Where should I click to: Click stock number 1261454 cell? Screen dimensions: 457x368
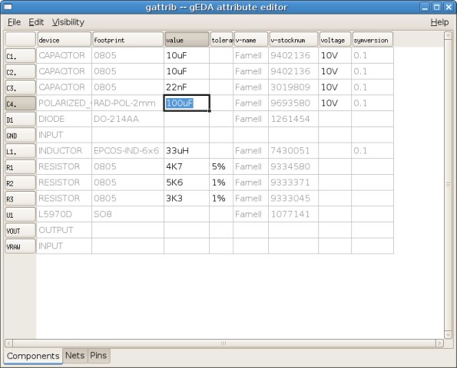point(293,119)
